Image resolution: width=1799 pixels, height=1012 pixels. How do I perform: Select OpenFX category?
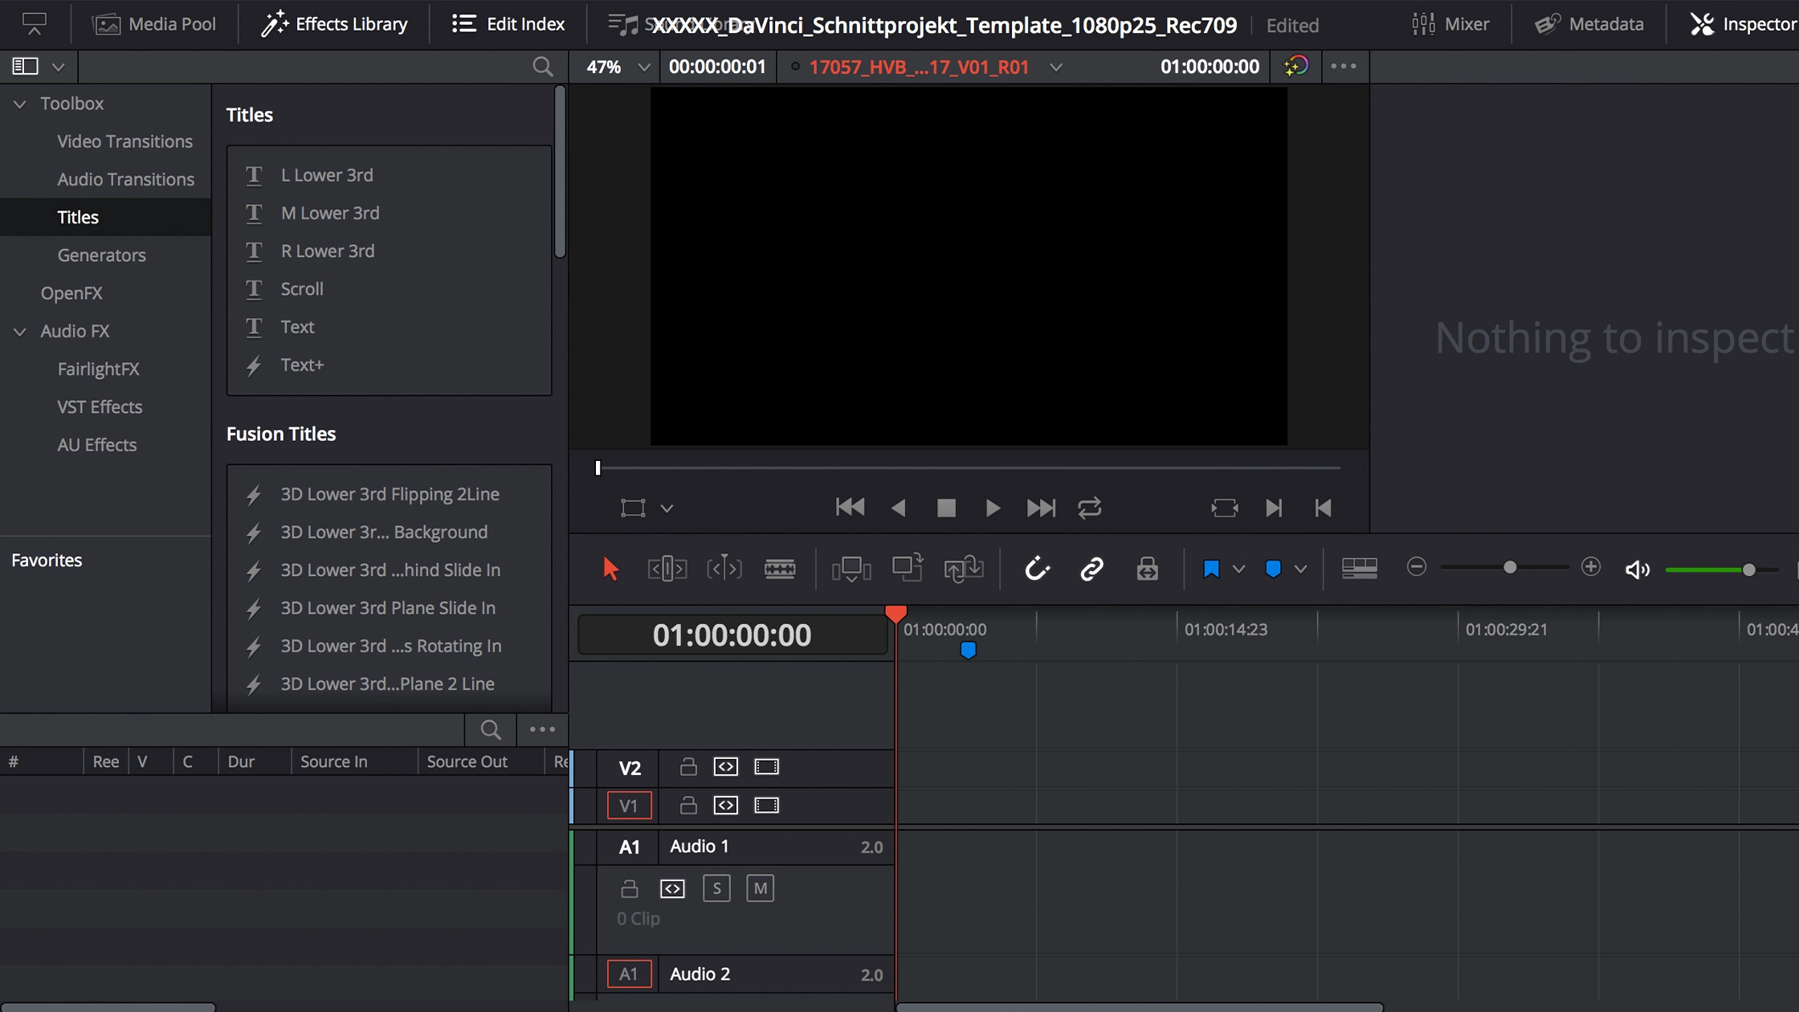click(71, 293)
